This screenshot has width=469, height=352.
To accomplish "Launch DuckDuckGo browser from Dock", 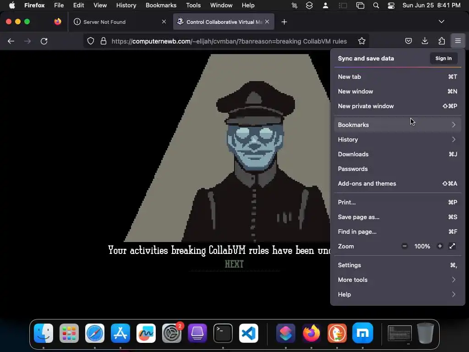I will 337,333.
